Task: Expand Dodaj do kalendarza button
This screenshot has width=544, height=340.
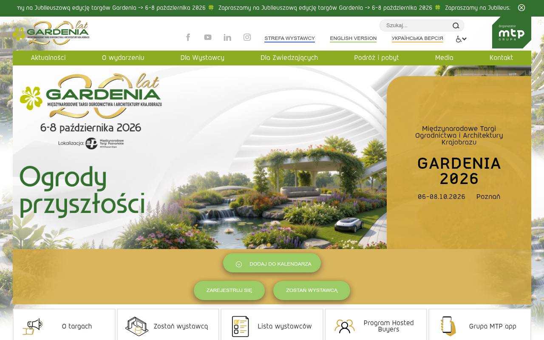Action: 272,263
